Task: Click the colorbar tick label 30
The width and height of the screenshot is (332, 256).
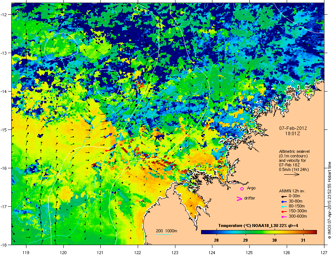Action: (x=274, y=240)
